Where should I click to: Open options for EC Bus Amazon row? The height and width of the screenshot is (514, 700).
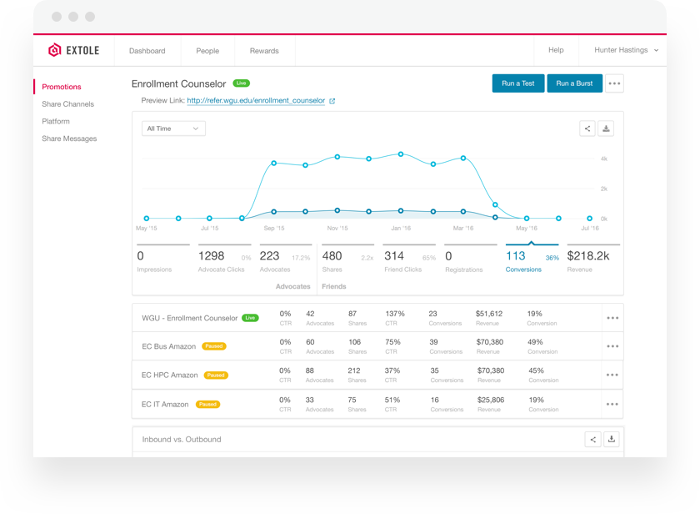(612, 346)
